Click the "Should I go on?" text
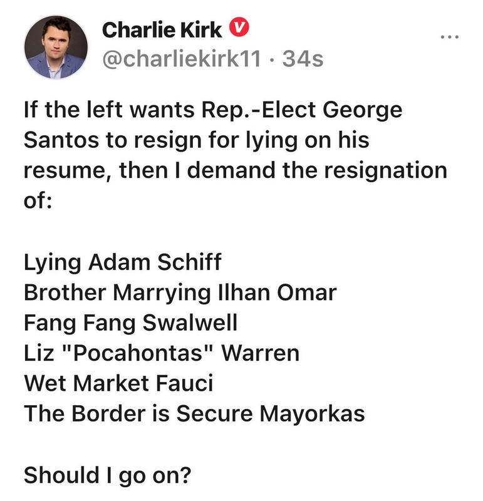Screen dimensions: 483x501 (107, 475)
